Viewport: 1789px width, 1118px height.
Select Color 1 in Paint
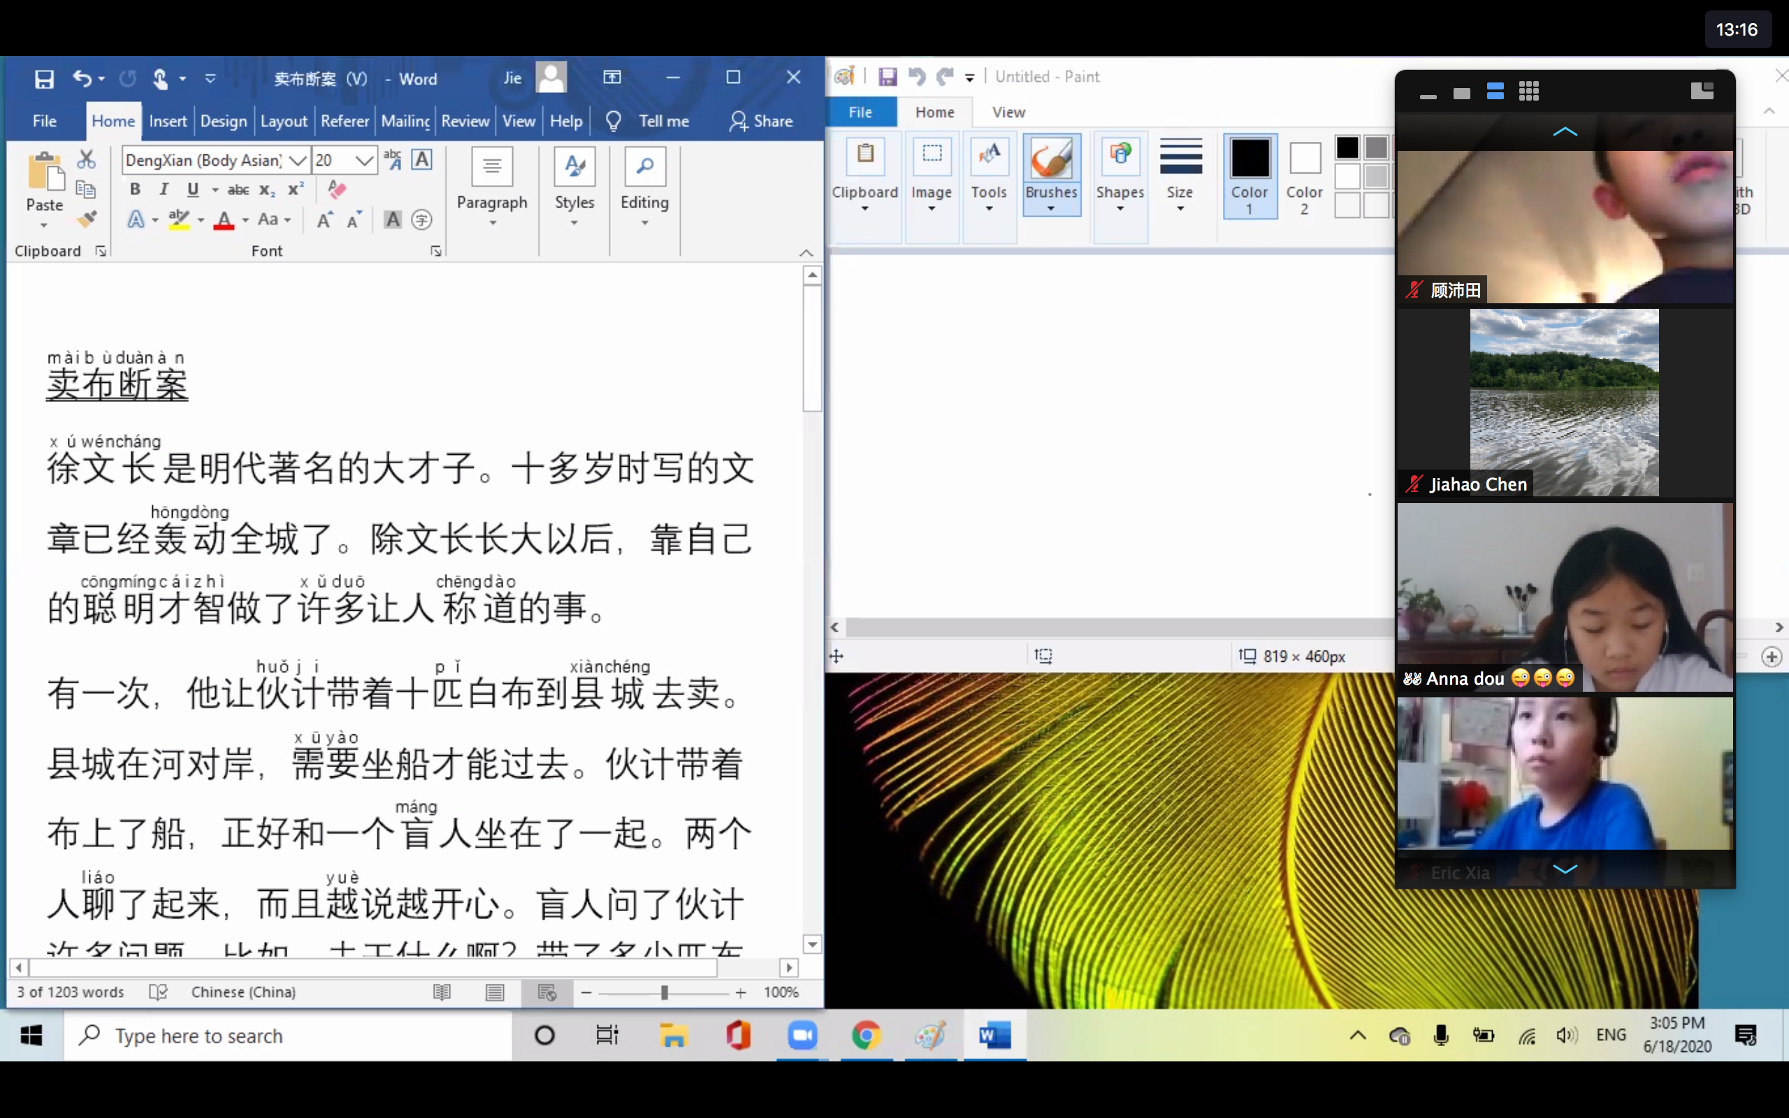point(1250,176)
